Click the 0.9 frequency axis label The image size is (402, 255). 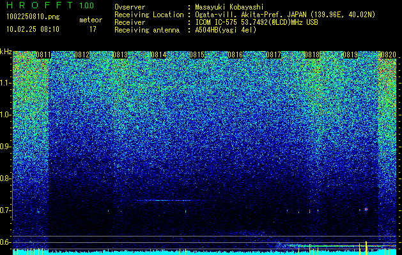click(x=5, y=147)
